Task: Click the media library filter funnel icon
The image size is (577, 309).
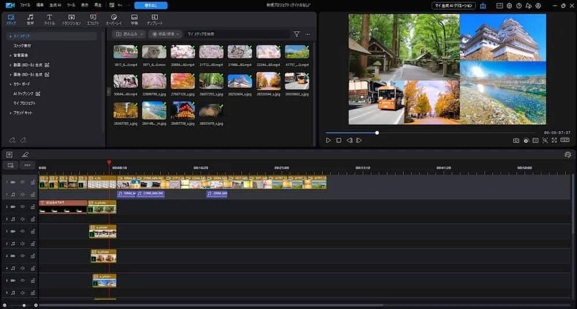Action: 297,35
